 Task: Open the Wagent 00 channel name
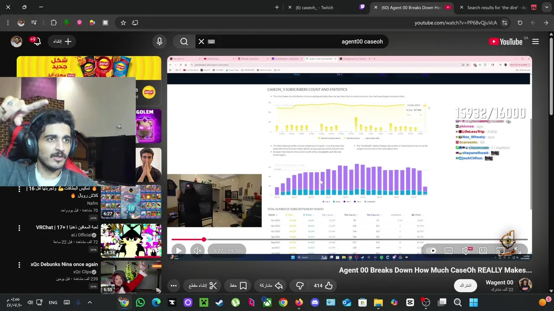[x=499, y=282]
